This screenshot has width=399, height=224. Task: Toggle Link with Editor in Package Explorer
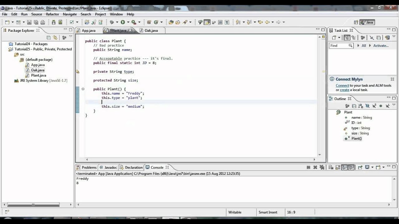click(x=55, y=37)
